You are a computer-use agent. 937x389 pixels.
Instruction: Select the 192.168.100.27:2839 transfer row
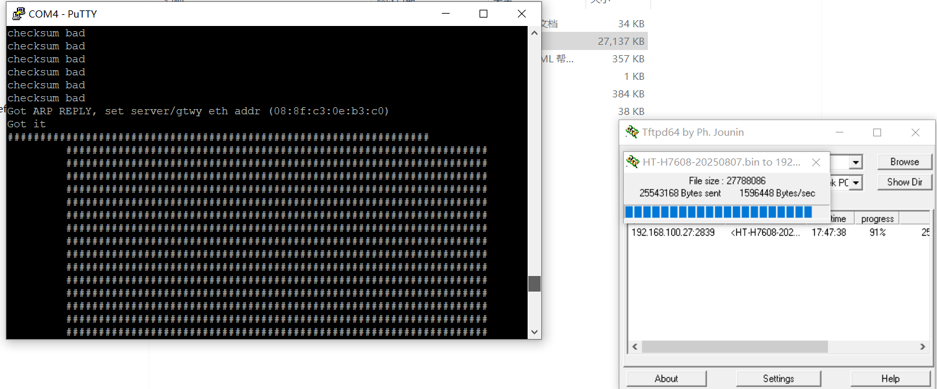coord(673,232)
